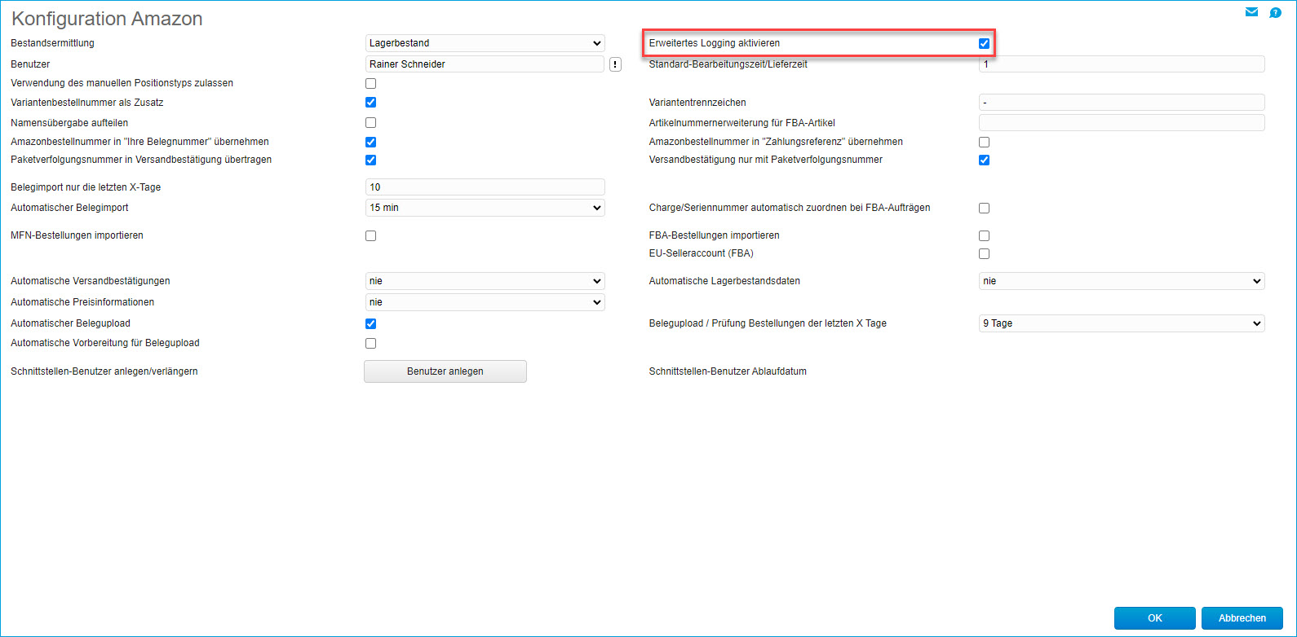
Task: Expand Automatische Preisinformationen dropdown
Action: pos(485,302)
